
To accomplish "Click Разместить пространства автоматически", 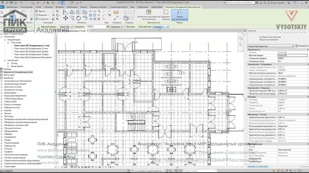I will pos(149,15).
